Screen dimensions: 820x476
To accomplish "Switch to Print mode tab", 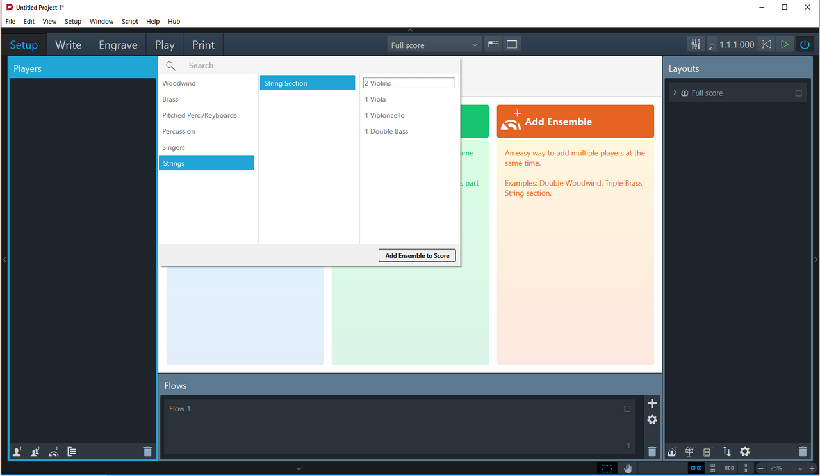I will [203, 45].
